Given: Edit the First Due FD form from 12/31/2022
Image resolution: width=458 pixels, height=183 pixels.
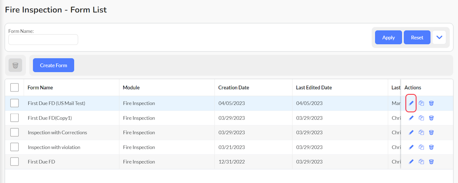Looking at the screenshot, I should coord(411,162).
